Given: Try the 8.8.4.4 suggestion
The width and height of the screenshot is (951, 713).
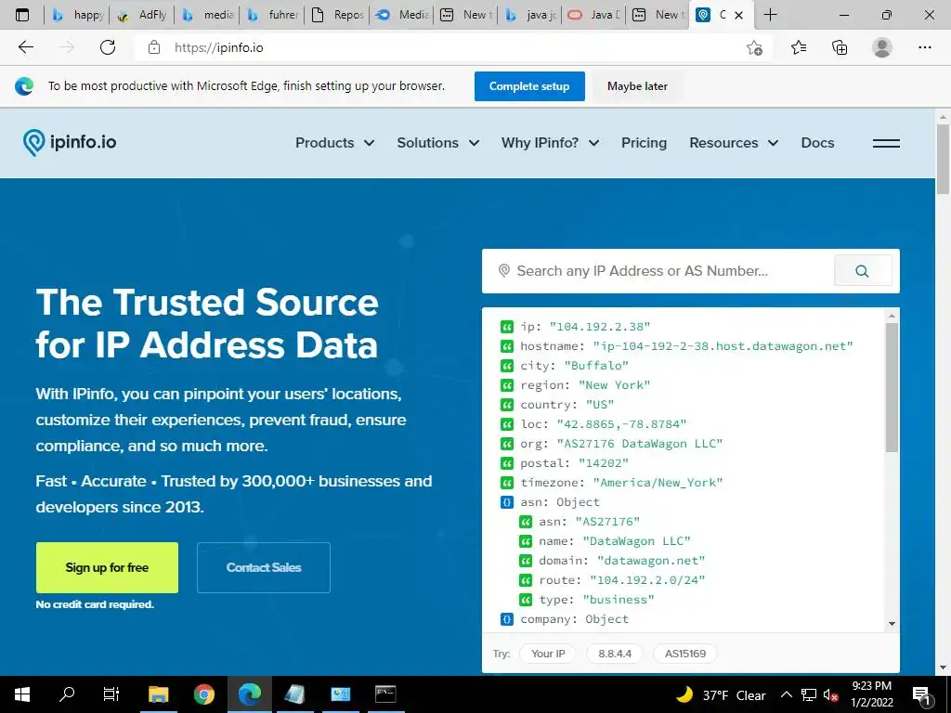Looking at the screenshot, I should click(x=615, y=654).
